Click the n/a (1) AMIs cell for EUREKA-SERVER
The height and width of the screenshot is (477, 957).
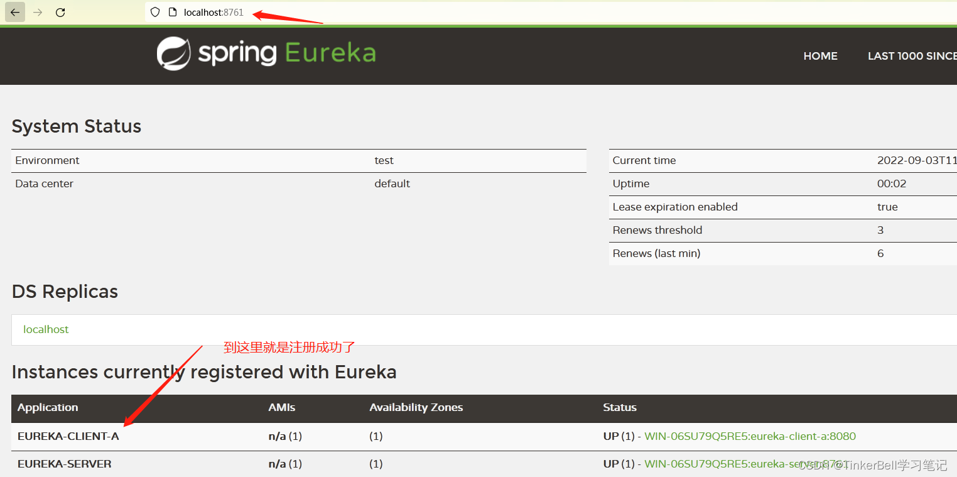285,464
